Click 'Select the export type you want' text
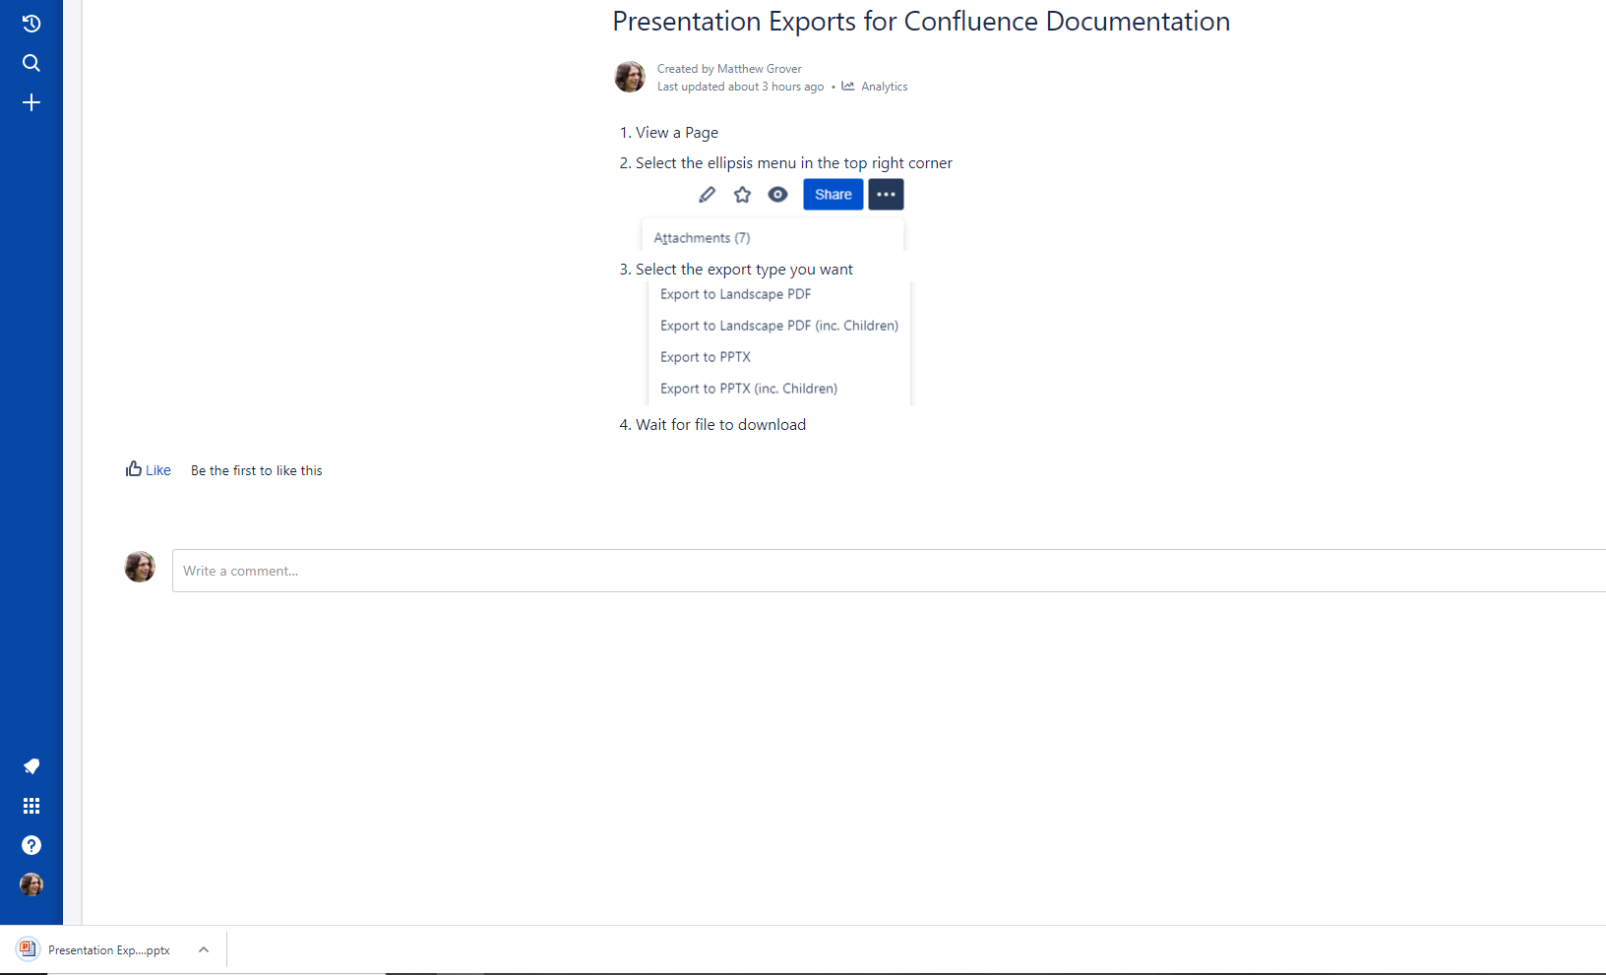Screen dimensions: 1606x975 pos(744,270)
